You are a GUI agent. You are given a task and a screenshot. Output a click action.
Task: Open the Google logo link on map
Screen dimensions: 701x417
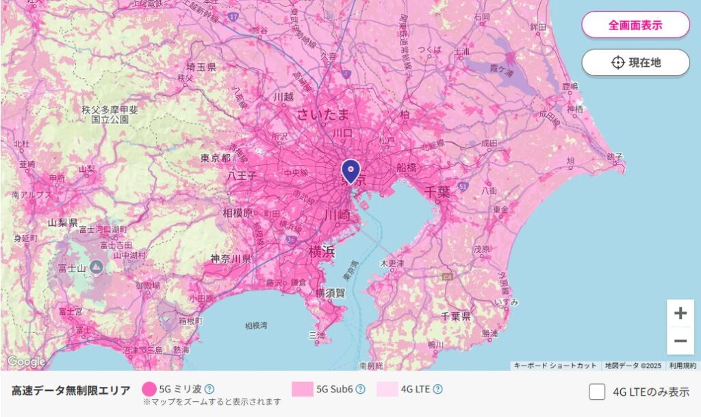27,361
